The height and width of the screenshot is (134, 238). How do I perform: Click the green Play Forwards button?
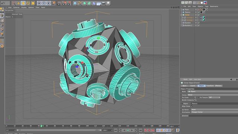(x=128, y=130)
